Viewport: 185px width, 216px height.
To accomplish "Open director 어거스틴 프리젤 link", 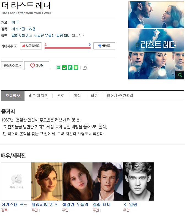I will [x=24, y=29].
